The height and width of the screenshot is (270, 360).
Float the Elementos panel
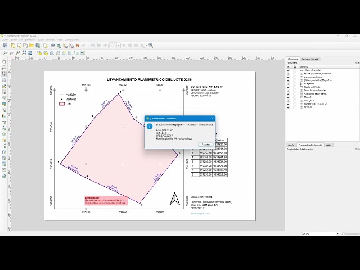(x=356, y=63)
